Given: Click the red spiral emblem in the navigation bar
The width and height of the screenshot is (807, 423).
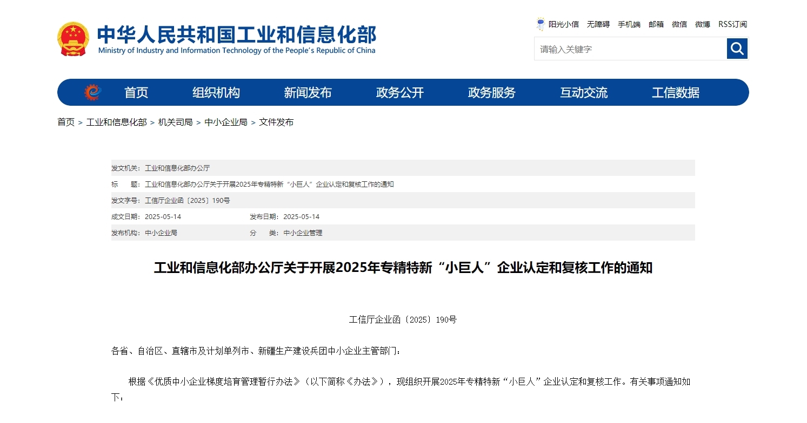Looking at the screenshot, I should click(x=93, y=92).
